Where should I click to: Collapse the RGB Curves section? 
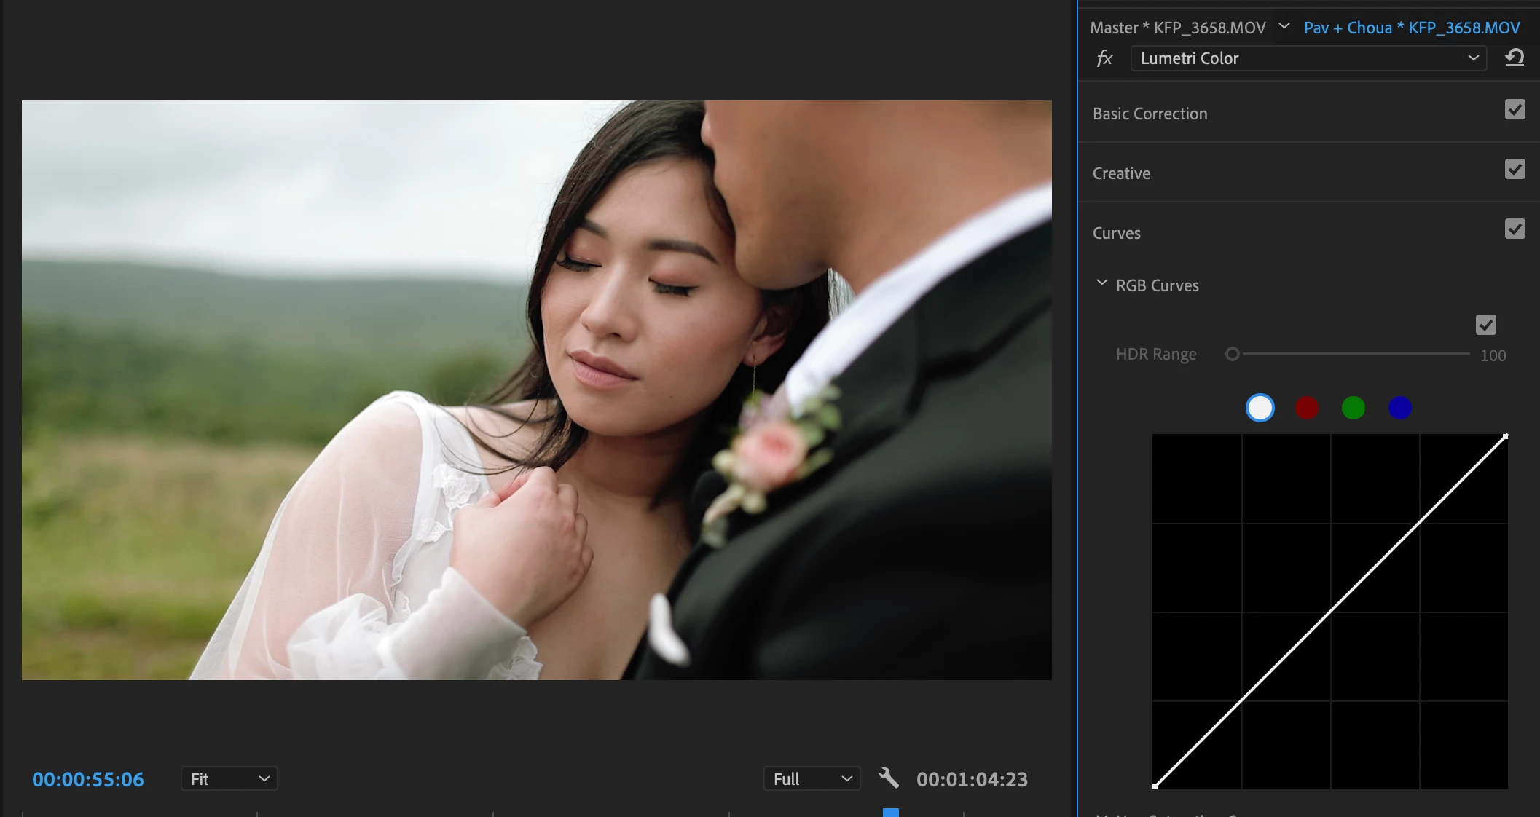coord(1101,283)
